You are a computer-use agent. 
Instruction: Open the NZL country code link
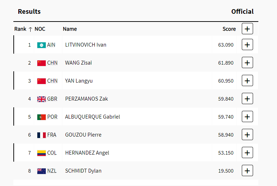pos(52,171)
